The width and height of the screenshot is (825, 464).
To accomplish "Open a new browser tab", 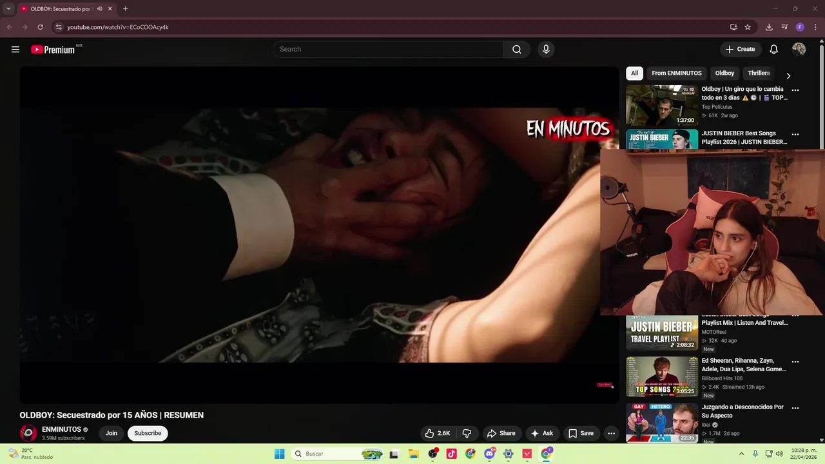I will 125,9.
